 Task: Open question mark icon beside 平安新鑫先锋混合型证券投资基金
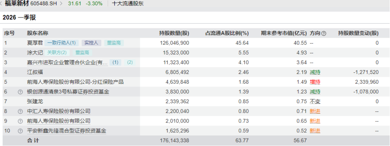coord(20,131)
